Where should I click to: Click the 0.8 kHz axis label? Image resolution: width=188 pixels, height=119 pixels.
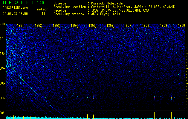3,83
